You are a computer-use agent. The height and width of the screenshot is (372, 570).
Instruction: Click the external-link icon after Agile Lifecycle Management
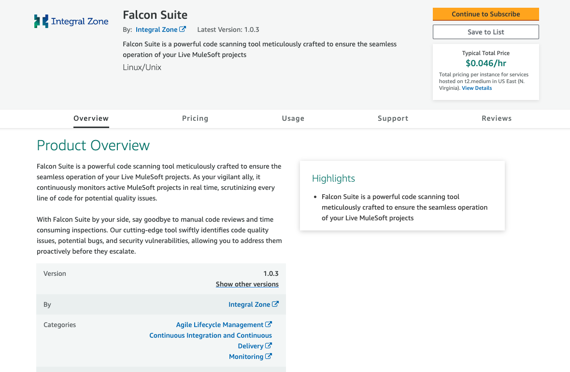tap(268, 324)
